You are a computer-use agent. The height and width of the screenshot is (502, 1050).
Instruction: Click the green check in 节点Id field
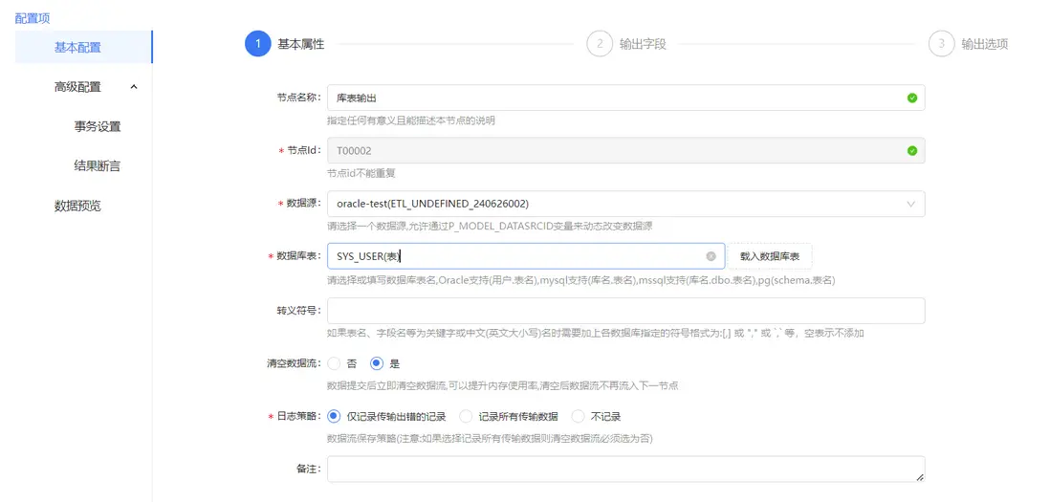point(911,151)
